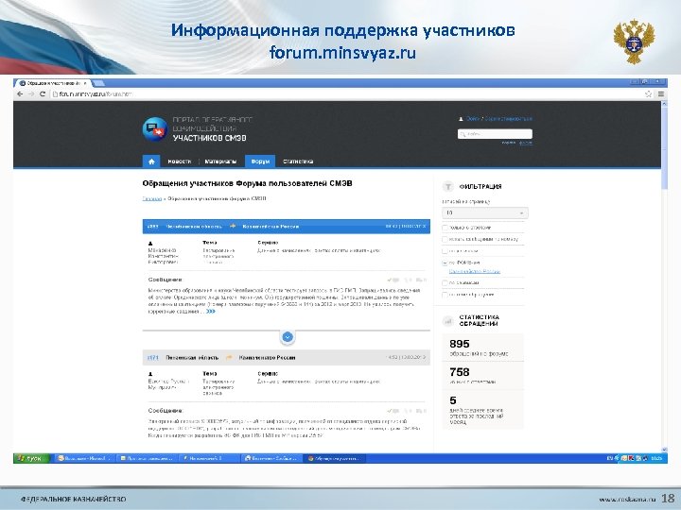681x510 pixels.
Task: Reload the page with the refresh icon
Action: 43,93
